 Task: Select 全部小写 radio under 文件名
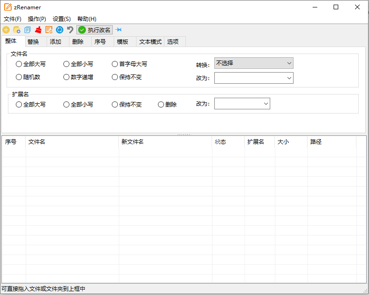point(78,64)
